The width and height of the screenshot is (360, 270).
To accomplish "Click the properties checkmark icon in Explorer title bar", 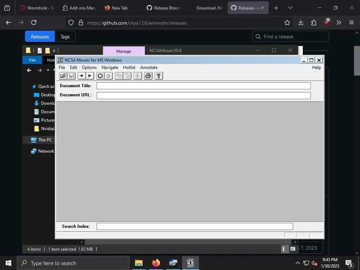I will [39, 51].
